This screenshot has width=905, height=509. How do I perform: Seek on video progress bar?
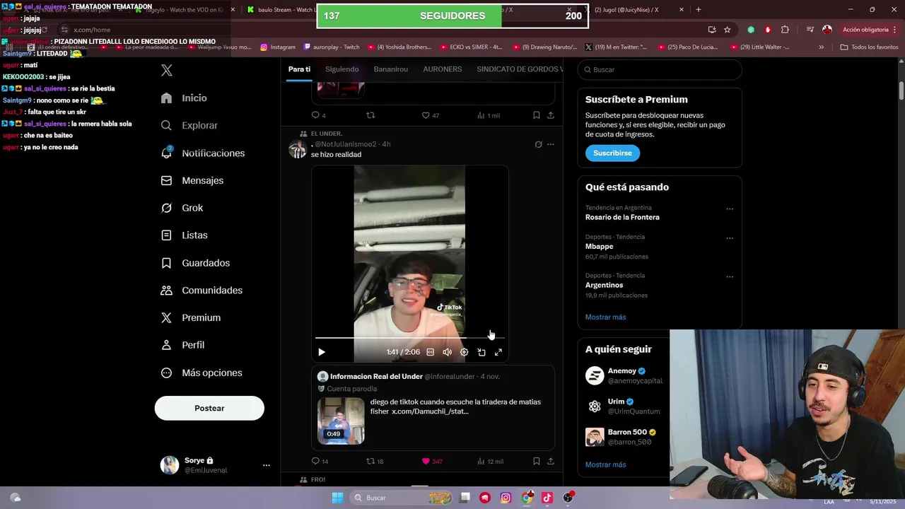(x=410, y=338)
